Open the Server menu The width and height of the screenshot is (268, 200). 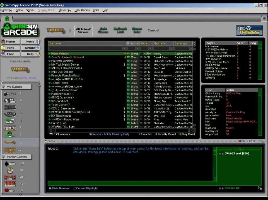[x=30, y=10]
